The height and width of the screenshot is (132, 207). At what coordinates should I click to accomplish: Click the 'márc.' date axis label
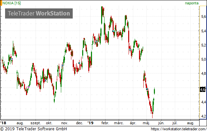(119, 123)
